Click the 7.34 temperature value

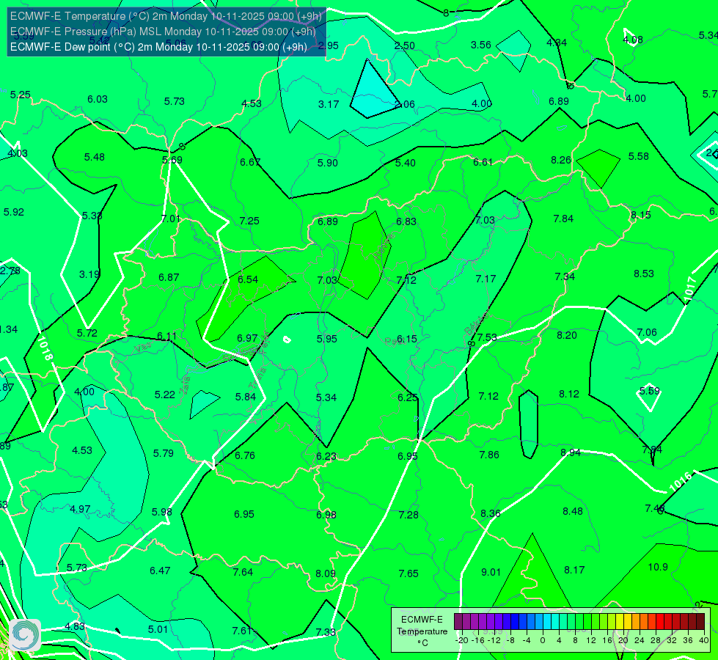click(565, 276)
